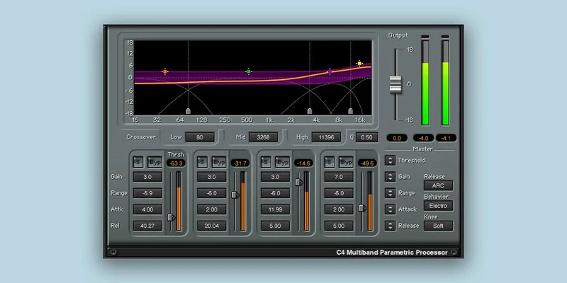Click the Output fader handle
This screenshot has height=283, width=567.
pos(395,85)
